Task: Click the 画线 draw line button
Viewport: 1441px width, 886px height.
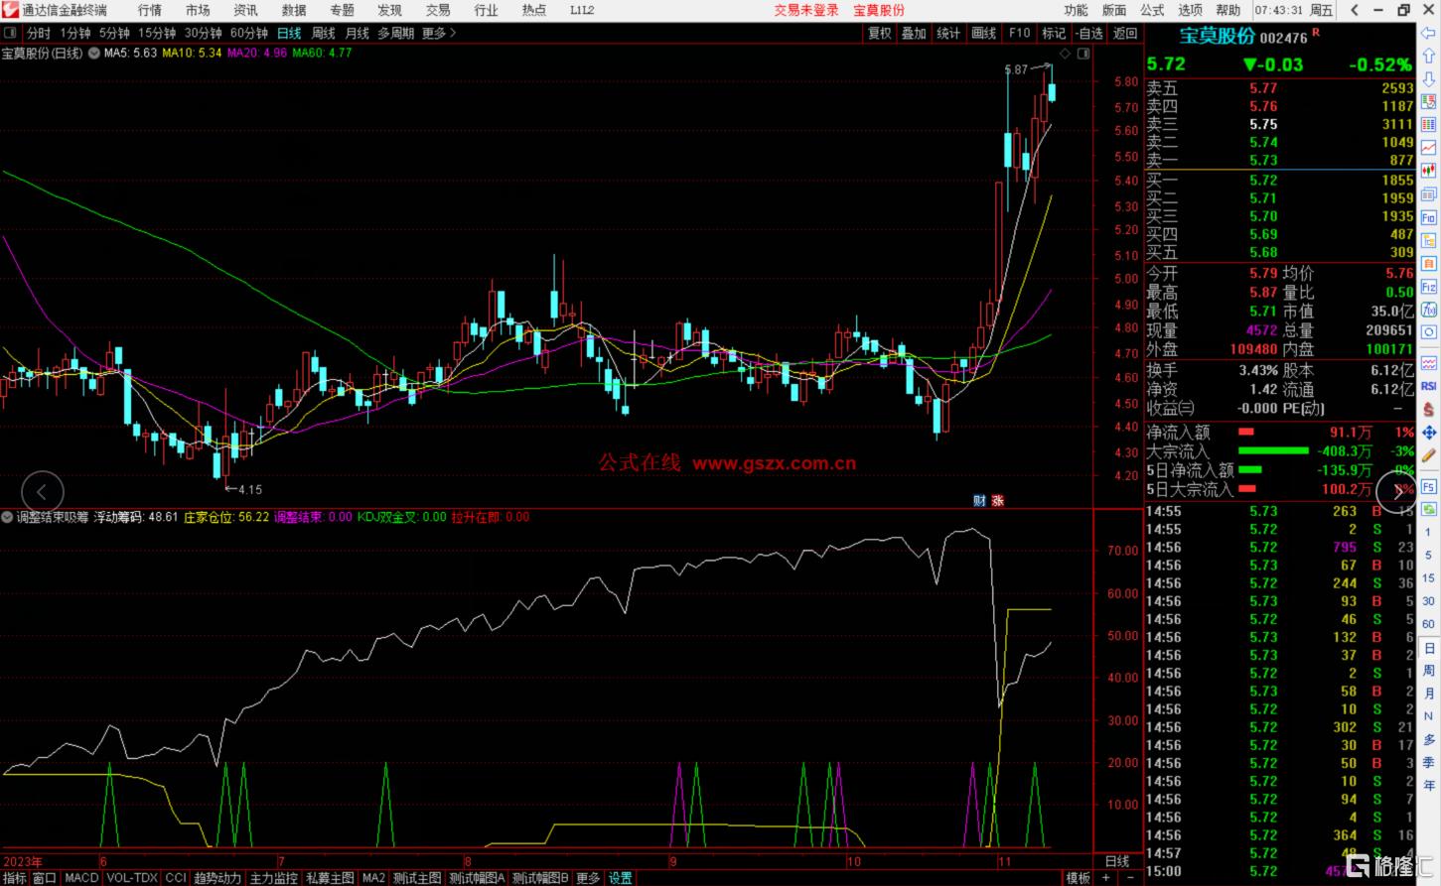Action: (x=983, y=33)
